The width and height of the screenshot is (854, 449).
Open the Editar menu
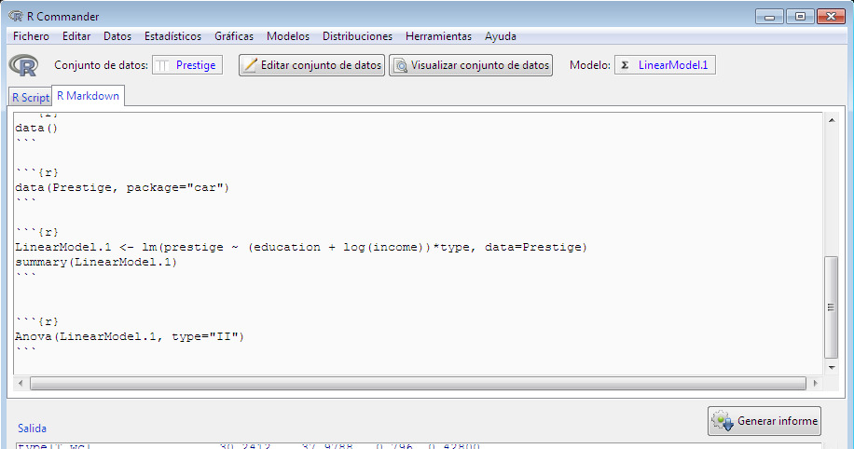(76, 36)
